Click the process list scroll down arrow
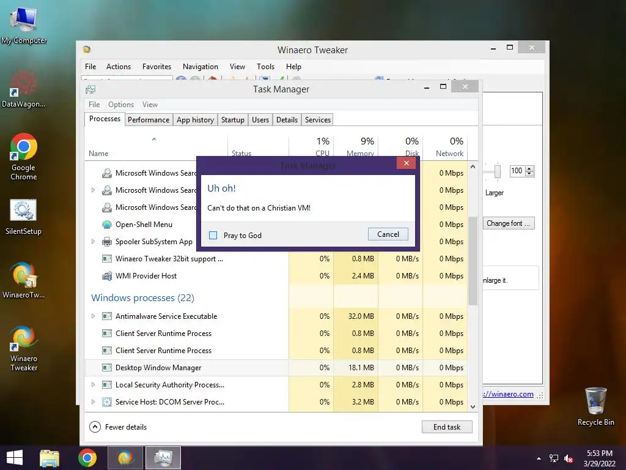626x470 pixels. [473, 407]
